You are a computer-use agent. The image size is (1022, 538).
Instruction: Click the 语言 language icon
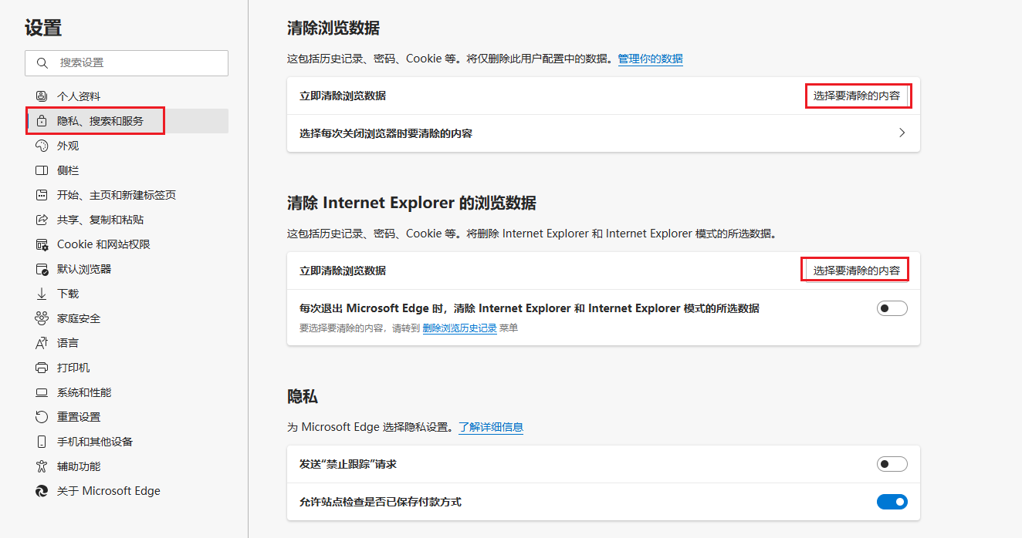pyautogui.click(x=42, y=343)
